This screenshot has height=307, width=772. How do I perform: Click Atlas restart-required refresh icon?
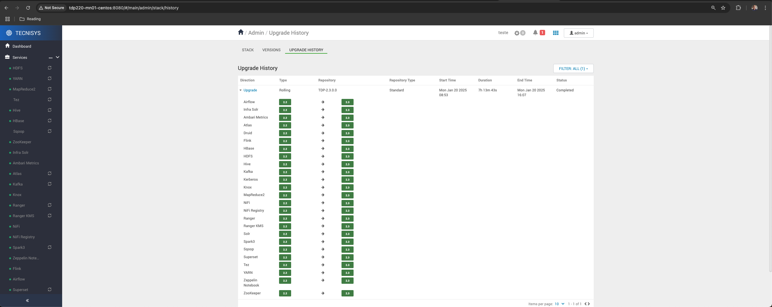click(x=50, y=173)
